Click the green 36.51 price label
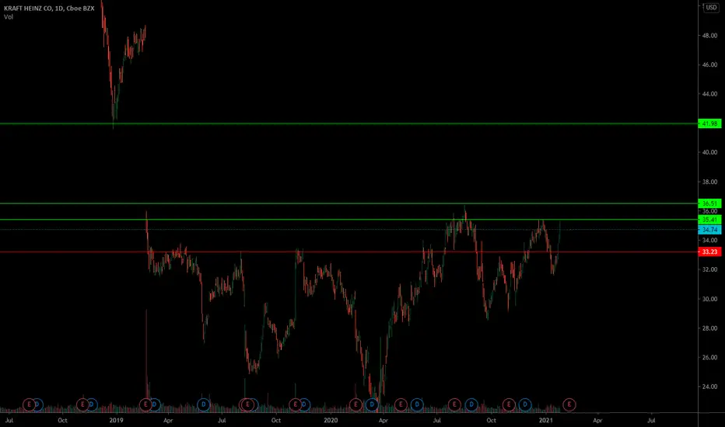725x427 pixels. (709, 203)
